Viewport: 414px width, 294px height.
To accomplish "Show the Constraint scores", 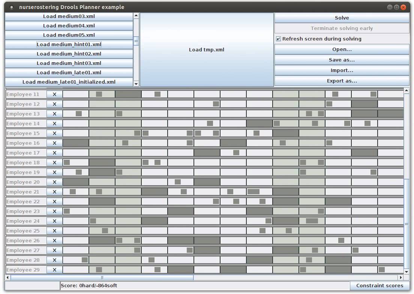I will (x=379, y=285).
